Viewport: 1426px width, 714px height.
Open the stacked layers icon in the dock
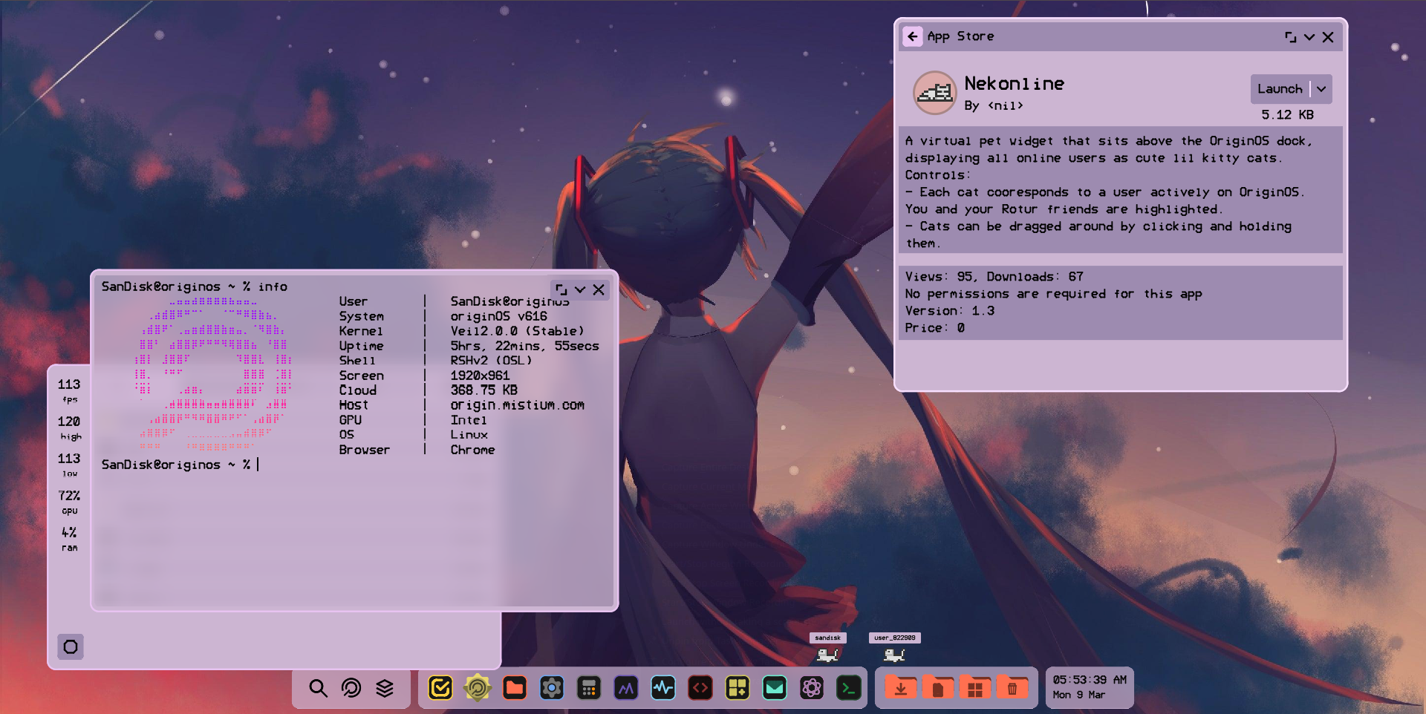click(x=385, y=688)
